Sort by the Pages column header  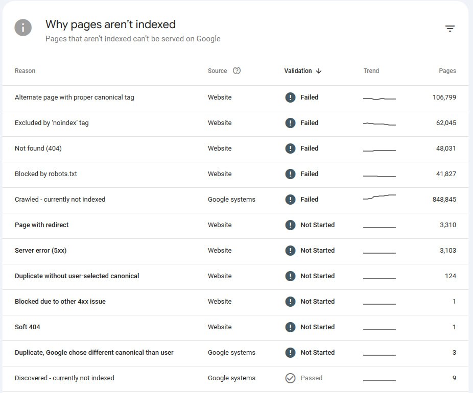coord(447,71)
